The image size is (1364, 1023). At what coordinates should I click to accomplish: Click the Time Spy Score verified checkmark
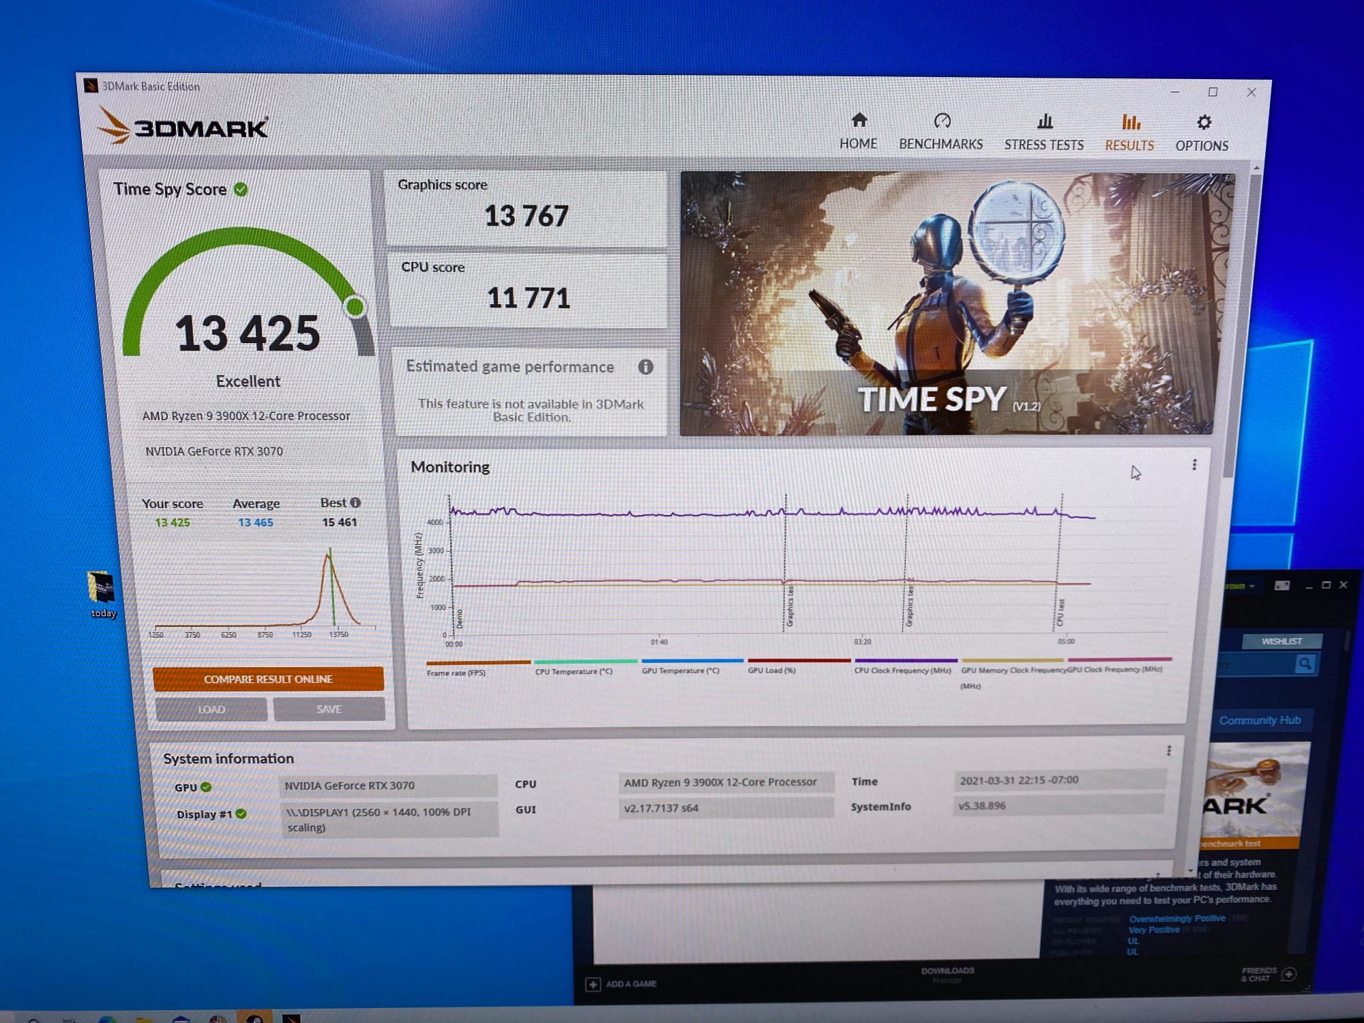(241, 190)
